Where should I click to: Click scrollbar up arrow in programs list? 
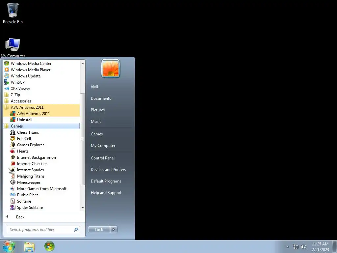pos(83,63)
